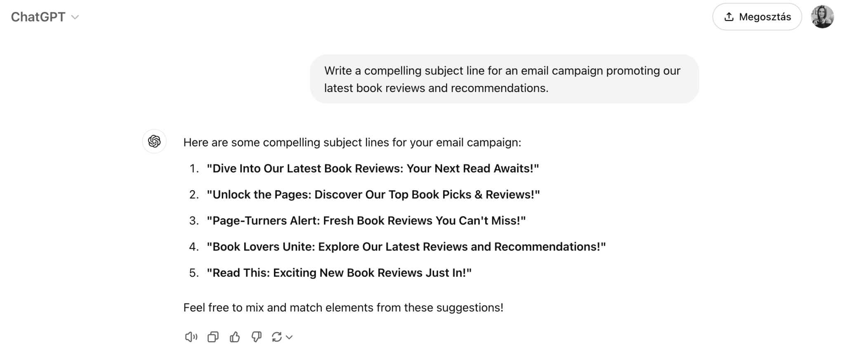
Task: Open the account menu from the avatar
Action: click(x=822, y=17)
